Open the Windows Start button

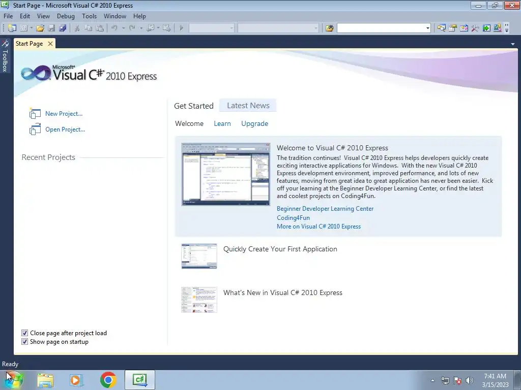pos(14,380)
